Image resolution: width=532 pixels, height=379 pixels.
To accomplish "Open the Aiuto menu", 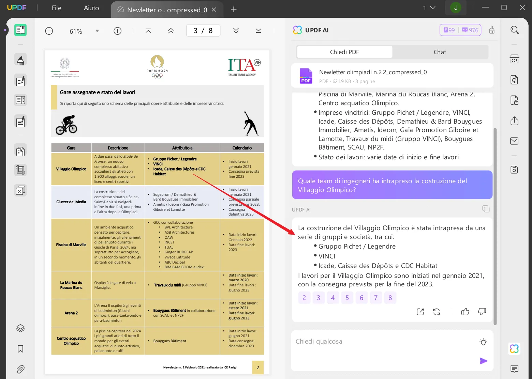I will click(x=91, y=8).
